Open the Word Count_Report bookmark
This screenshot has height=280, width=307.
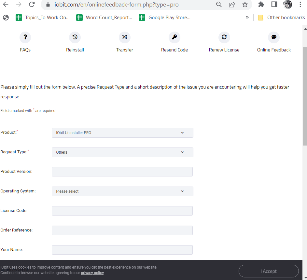[x=104, y=18]
